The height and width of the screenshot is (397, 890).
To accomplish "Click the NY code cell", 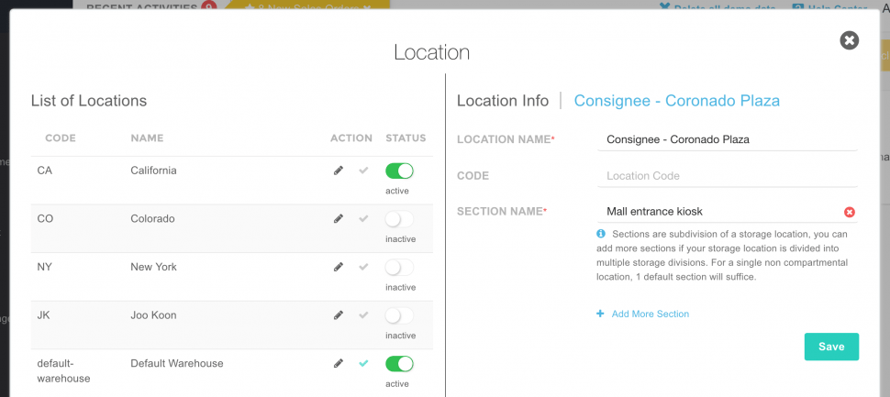I will click(44, 267).
